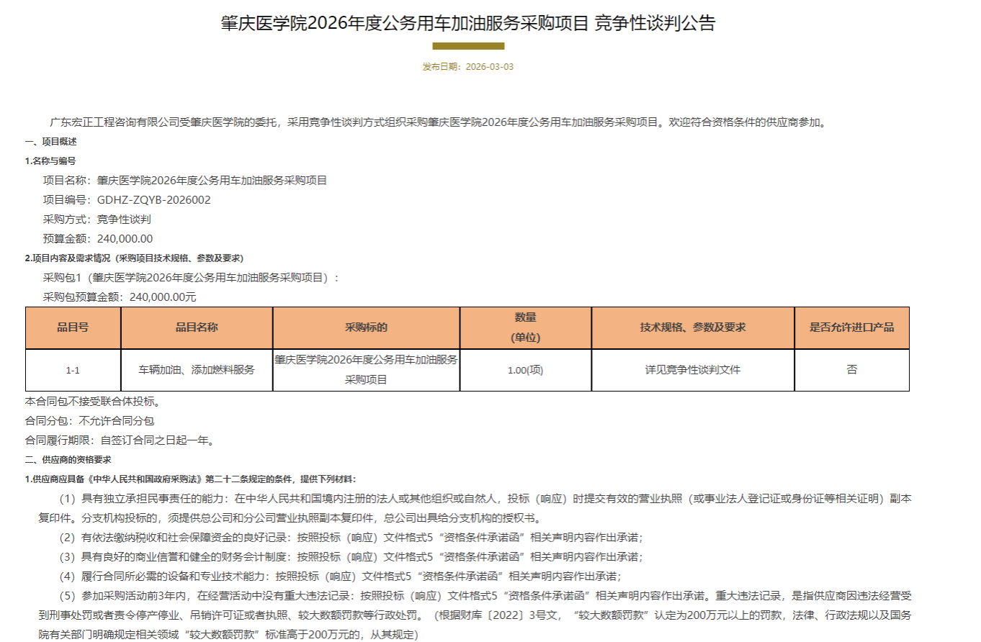The height and width of the screenshot is (642, 981).
Task: Click the 项目名称 line
Action: [185, 181]
